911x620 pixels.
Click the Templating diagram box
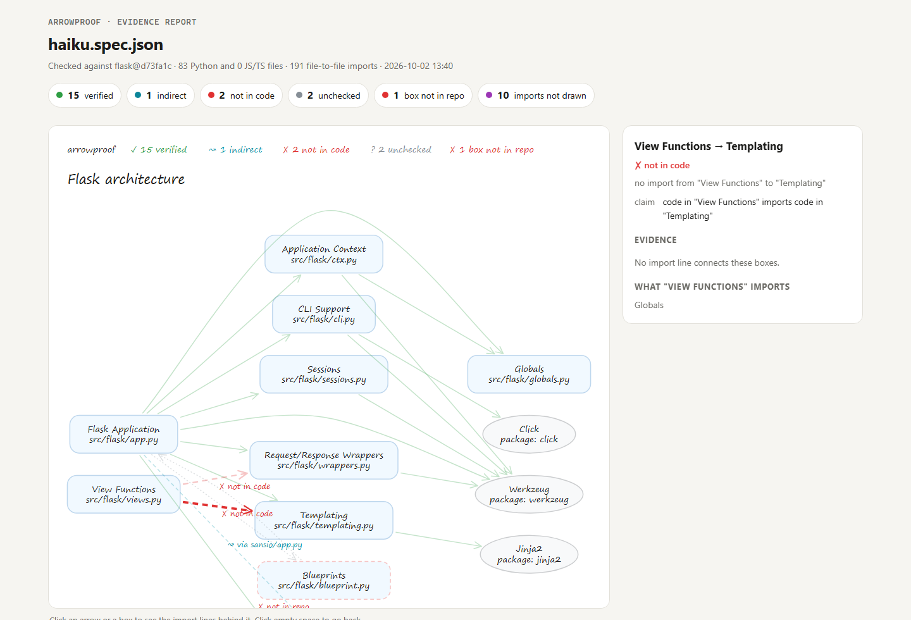324,520
